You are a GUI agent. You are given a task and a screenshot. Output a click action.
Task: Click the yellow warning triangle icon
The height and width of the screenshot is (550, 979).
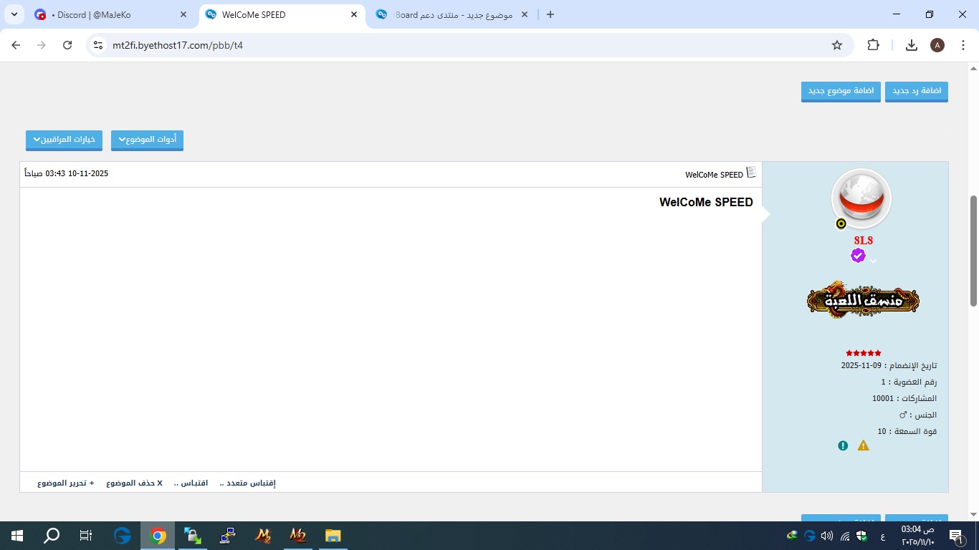point(863,445)
